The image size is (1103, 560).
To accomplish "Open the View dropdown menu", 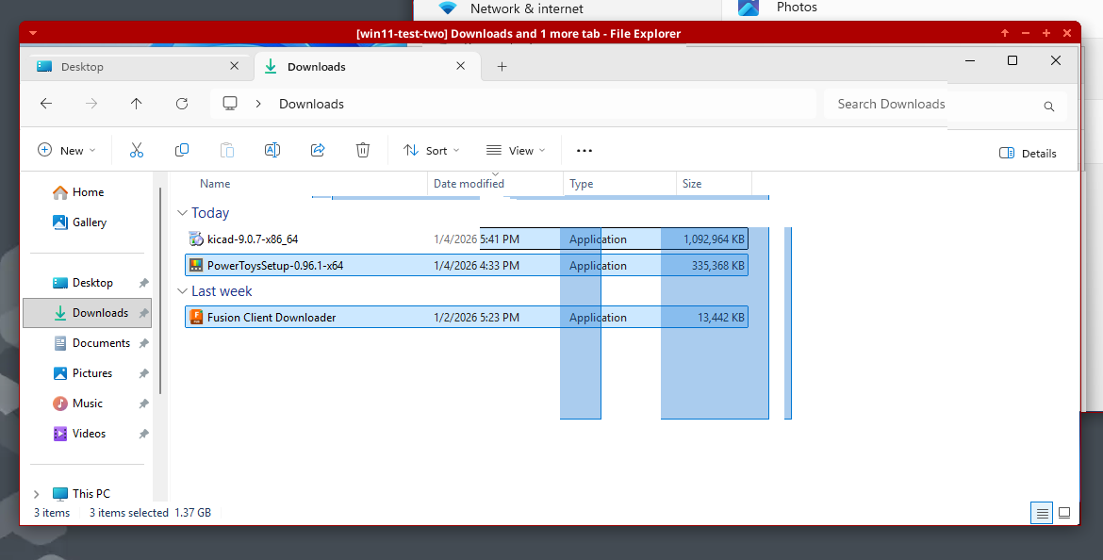I will click(510, 151).
